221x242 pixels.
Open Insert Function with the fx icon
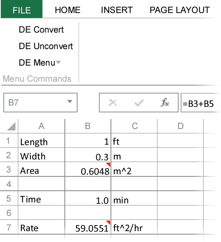click(x=165, y=103)
